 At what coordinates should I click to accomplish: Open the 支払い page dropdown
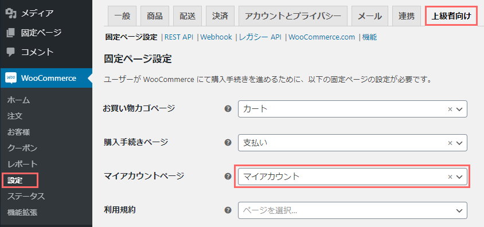pos(353,143)
